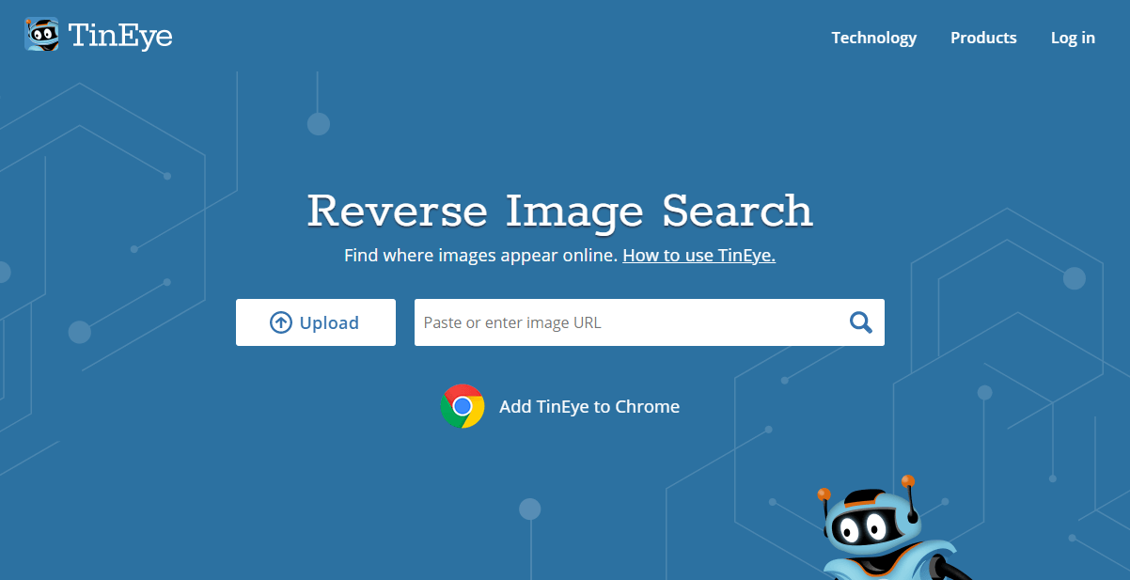Image resolution: width=1130 pixels, height=580 pixels.
Task: Click the TinEye robot logo icon
Action: (41, 35)
